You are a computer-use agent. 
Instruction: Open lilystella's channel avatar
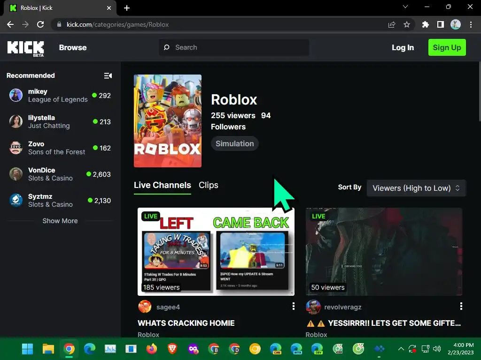(16, 121)
